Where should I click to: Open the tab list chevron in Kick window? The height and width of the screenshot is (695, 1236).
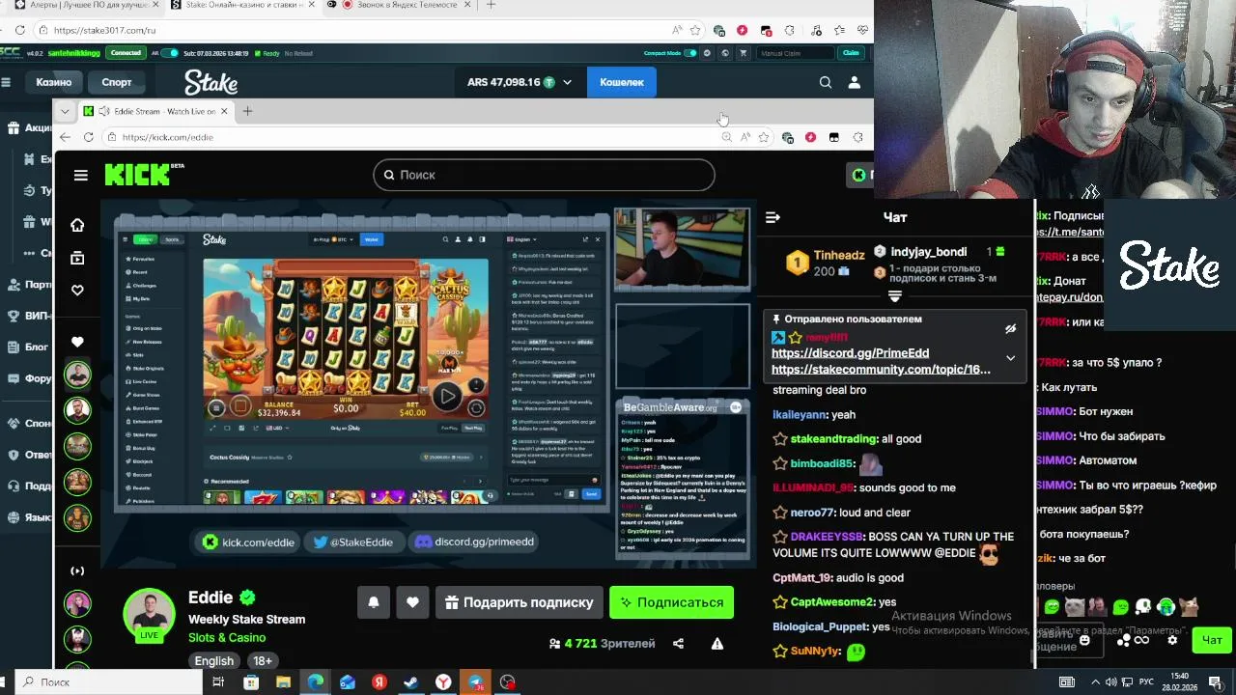click(65, 111)
